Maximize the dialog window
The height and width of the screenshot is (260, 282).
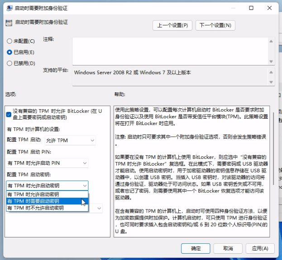251,8
